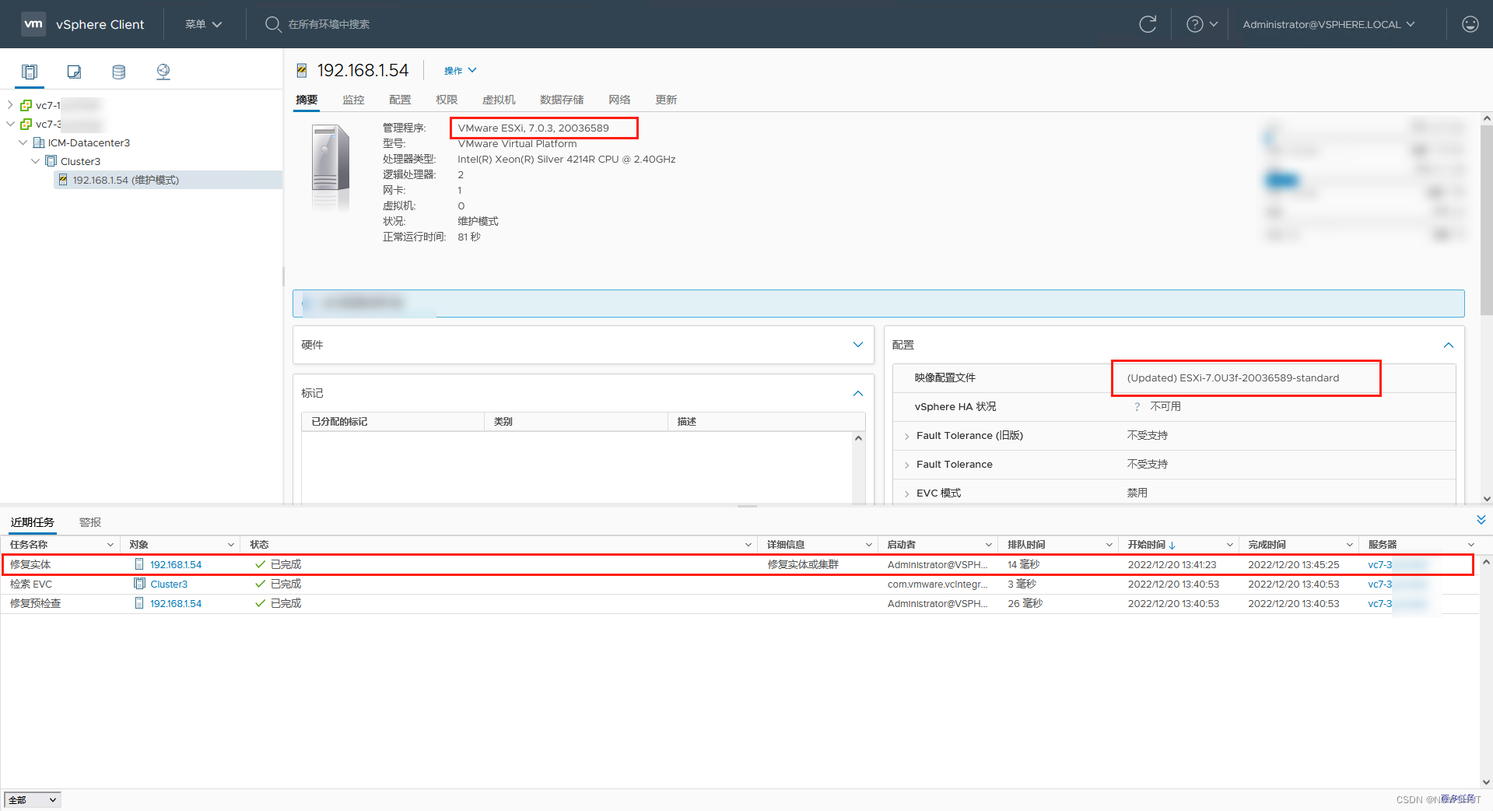Click the smiley feedback icon

click(x=1470, y=24)
